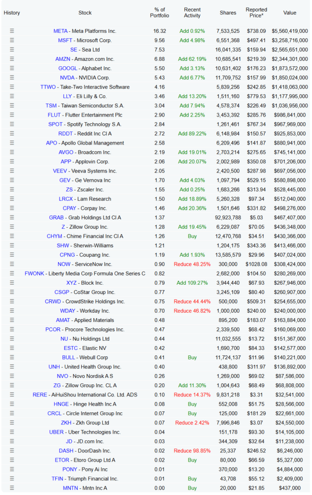The width and height of the screenshot is (312, 495).
Task: Open the PONY ticker link
Action: tap(70, 469)
